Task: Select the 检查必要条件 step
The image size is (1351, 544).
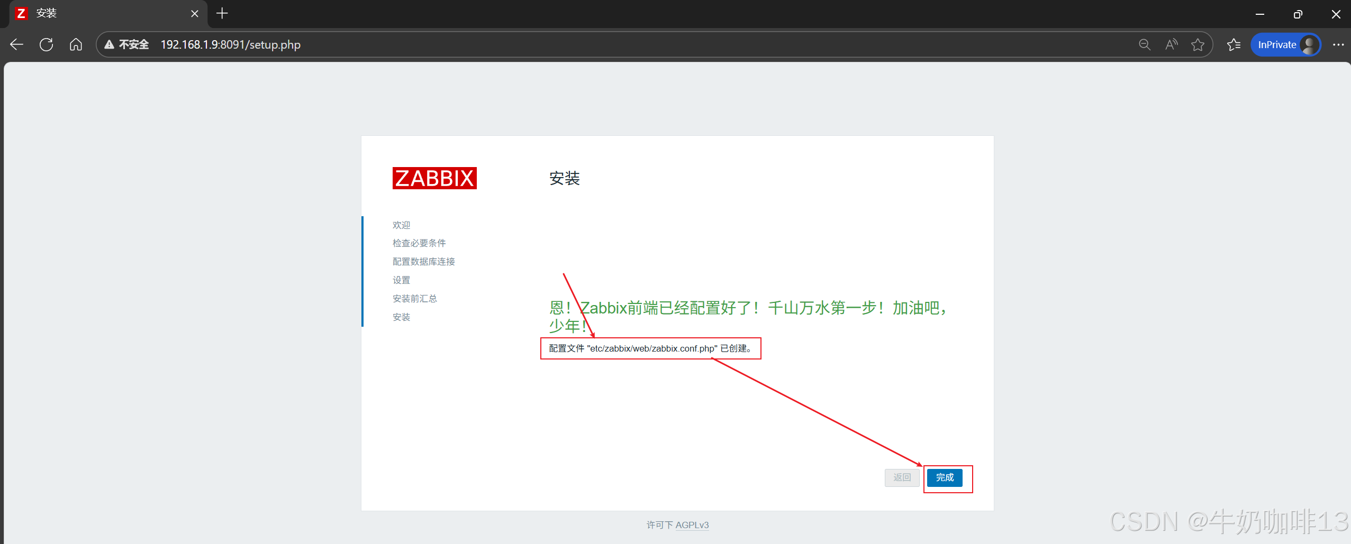Action: pos(419,243)
